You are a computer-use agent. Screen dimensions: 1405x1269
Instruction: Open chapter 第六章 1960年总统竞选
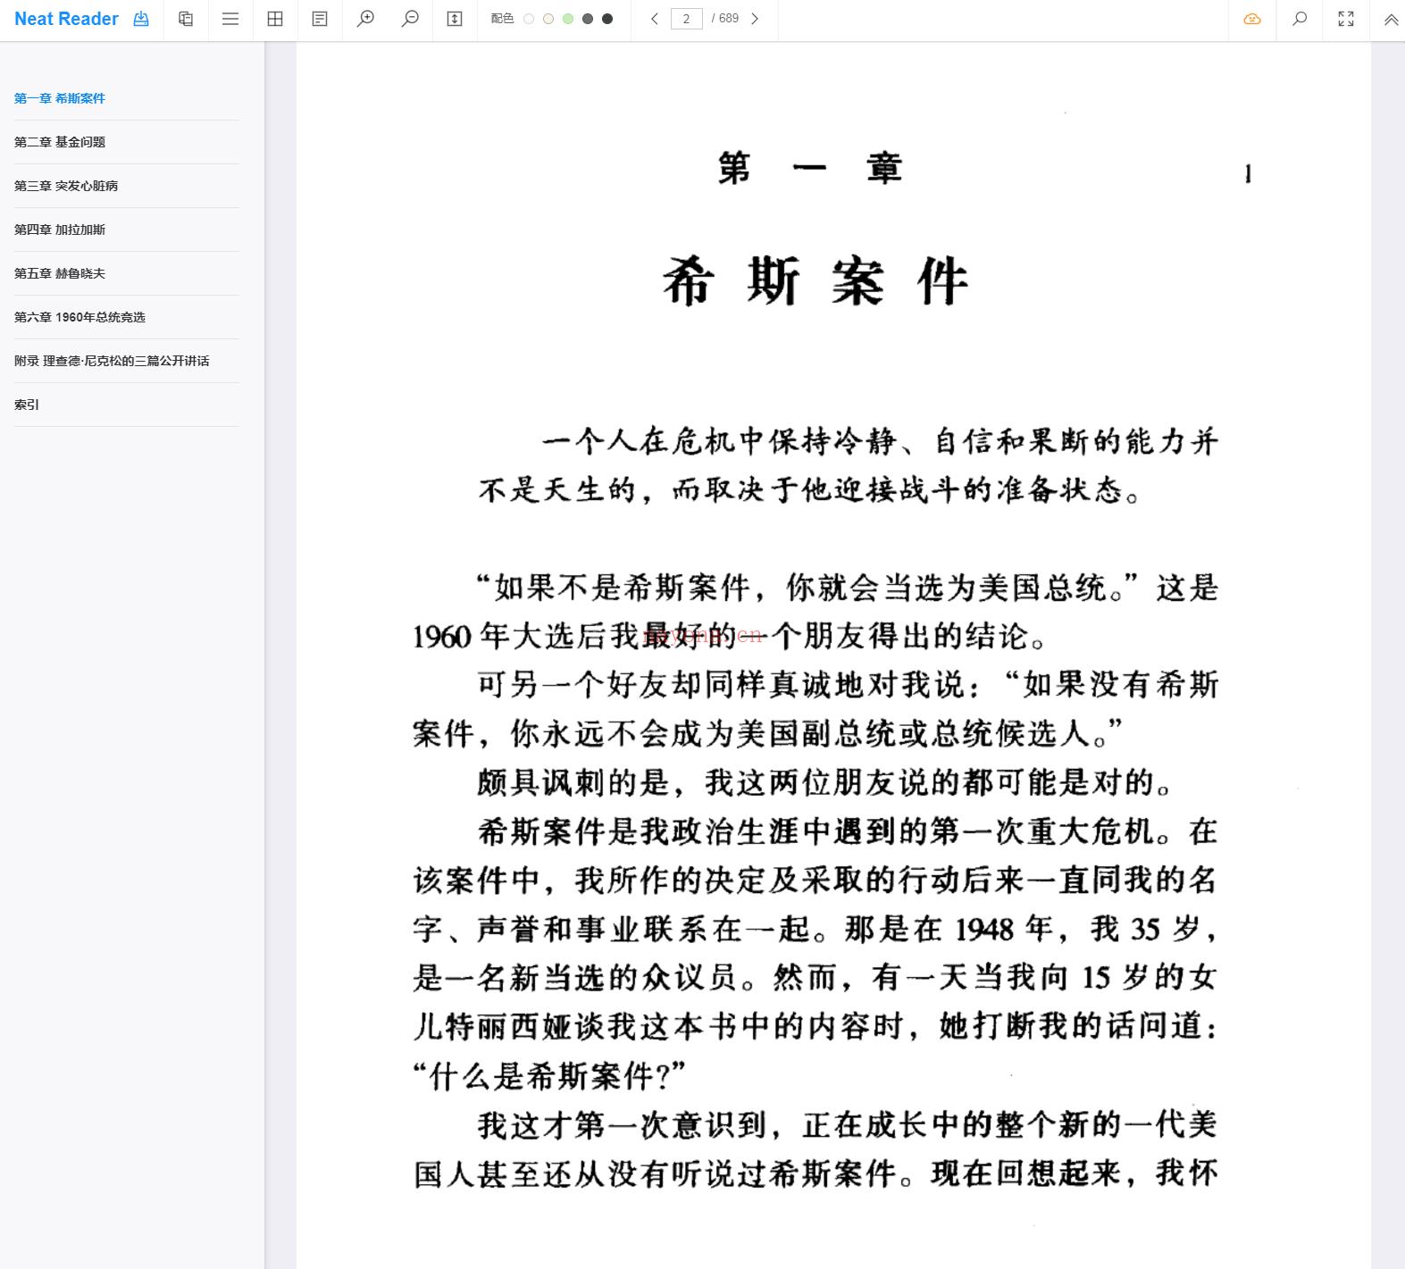click(x=79, y=317)
